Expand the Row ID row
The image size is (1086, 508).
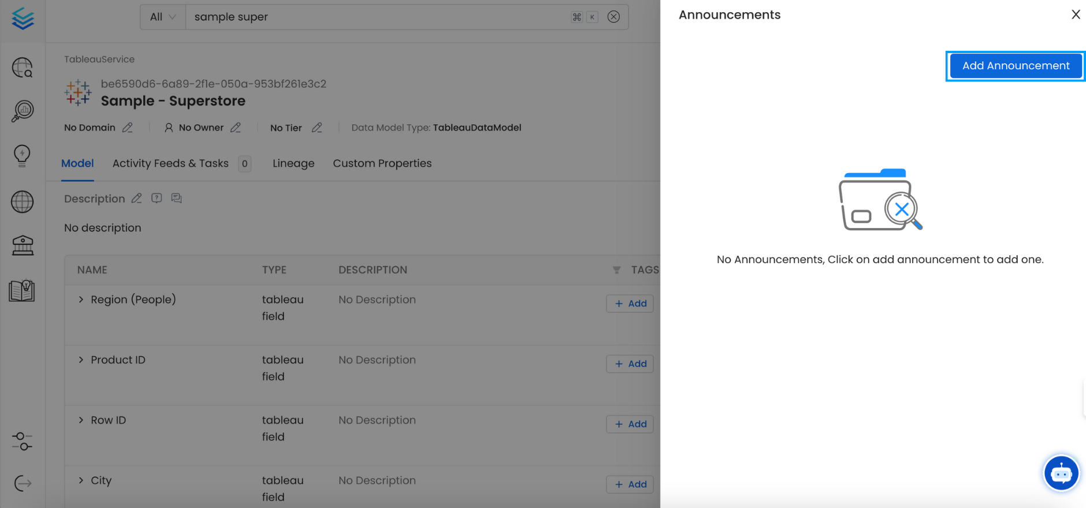pos(81,420)
